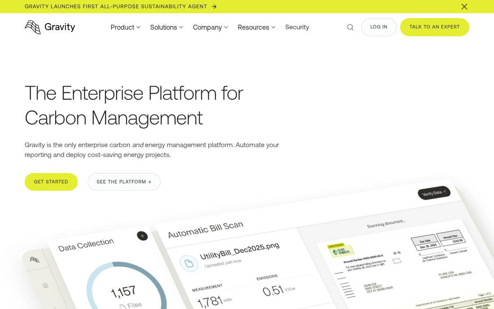
Task: Click SEE THE PLATFORM button
Action: coord(124,182)
